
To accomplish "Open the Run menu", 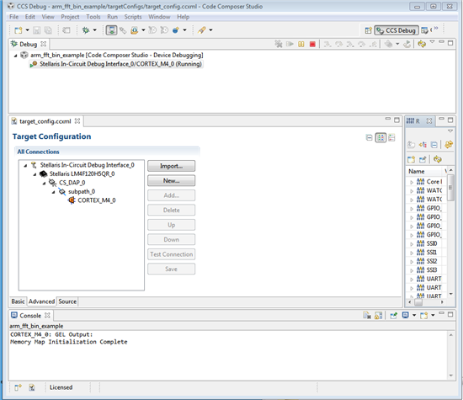I will 112,17.
